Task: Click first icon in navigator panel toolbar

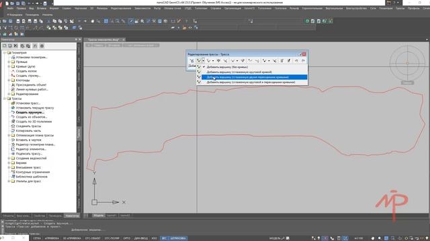Action: [5, 46]
